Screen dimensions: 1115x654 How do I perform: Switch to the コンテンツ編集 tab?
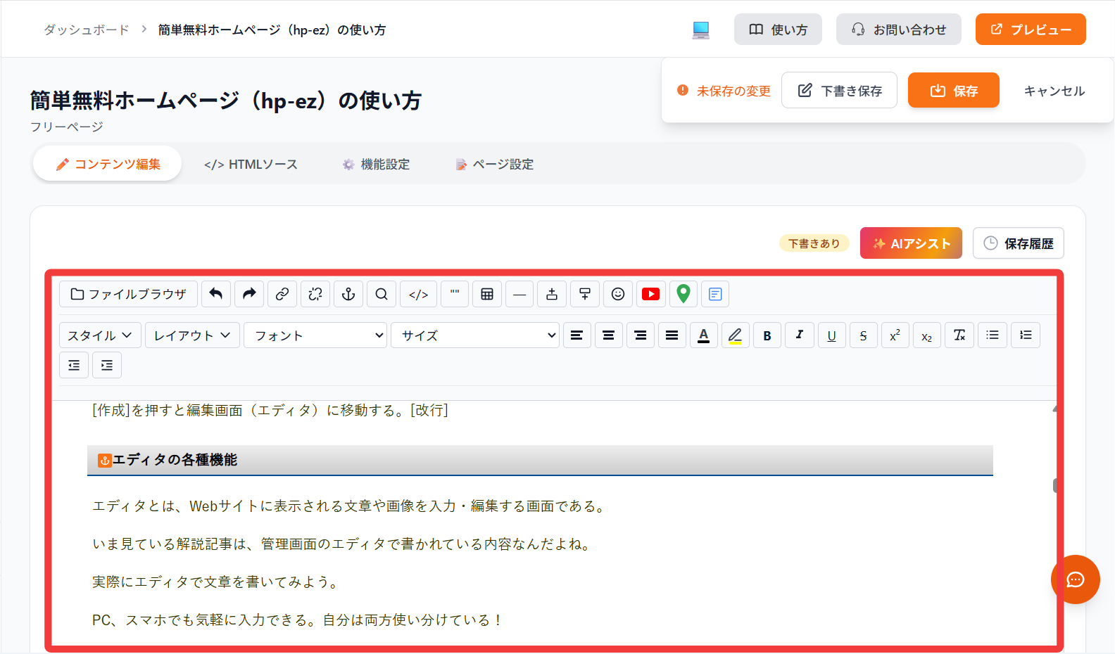tap(108, 164)
